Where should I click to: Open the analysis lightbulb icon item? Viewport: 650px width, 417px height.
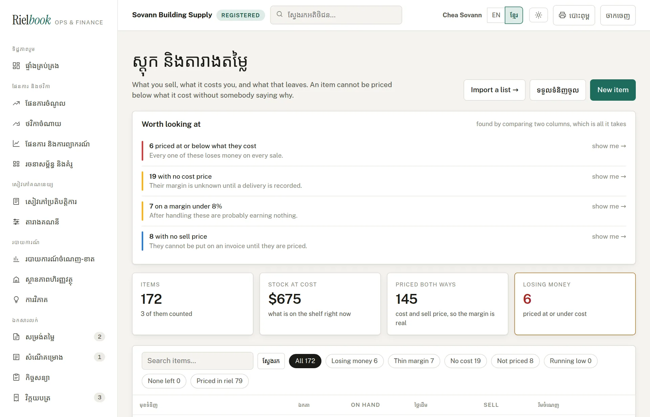coord(16,300)
